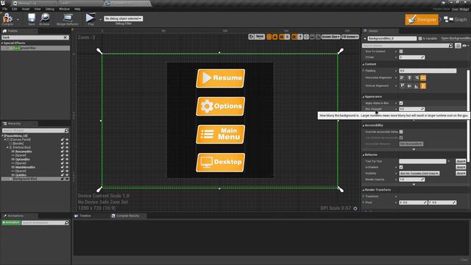
Task: Collapse Vertical Box hierarchy node
Action: (7, 147)
